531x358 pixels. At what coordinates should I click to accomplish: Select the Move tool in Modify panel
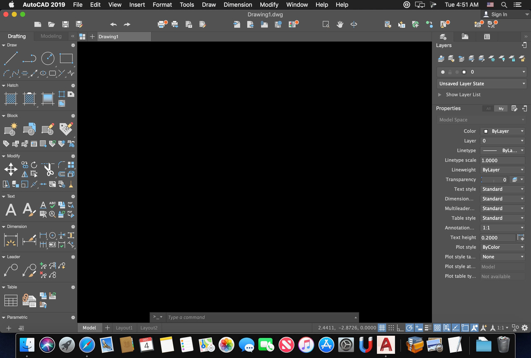click(11, 169)
